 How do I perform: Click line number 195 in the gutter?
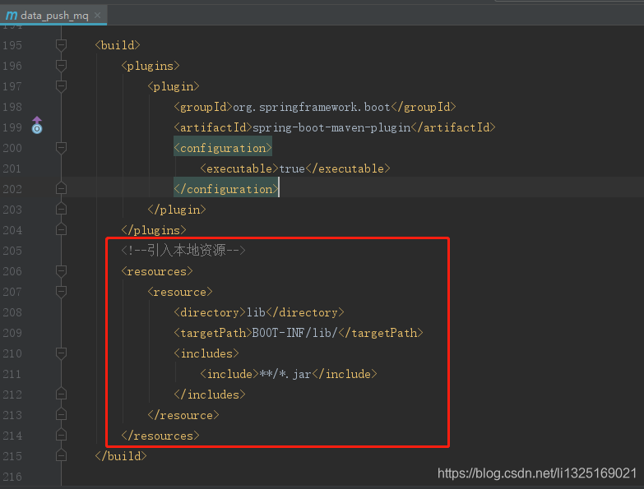(x=12, y=45)
